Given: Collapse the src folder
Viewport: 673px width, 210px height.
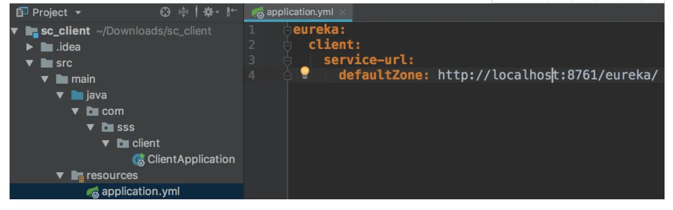Looking at the screenshot, I should tap(29, 63).
